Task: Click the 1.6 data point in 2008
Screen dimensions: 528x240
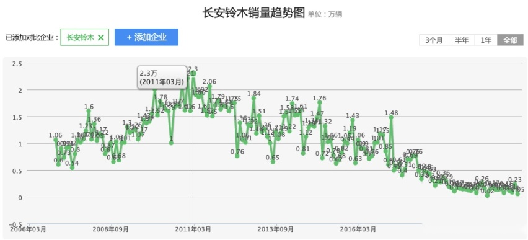Action: (89, 111)
